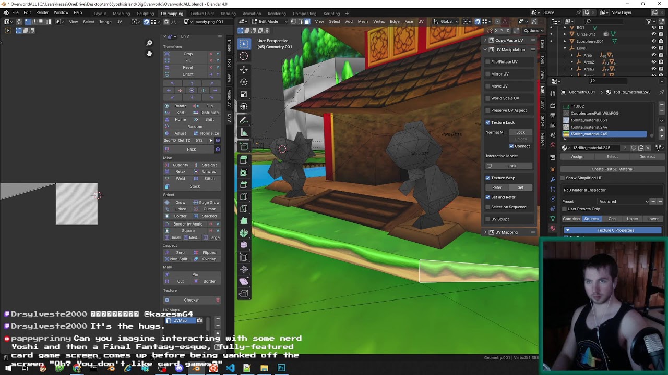This screenshot has width=668, height=375.
Task: Open the Material properties tab icon
Action: pyautogui.click(x=553, y=228)
